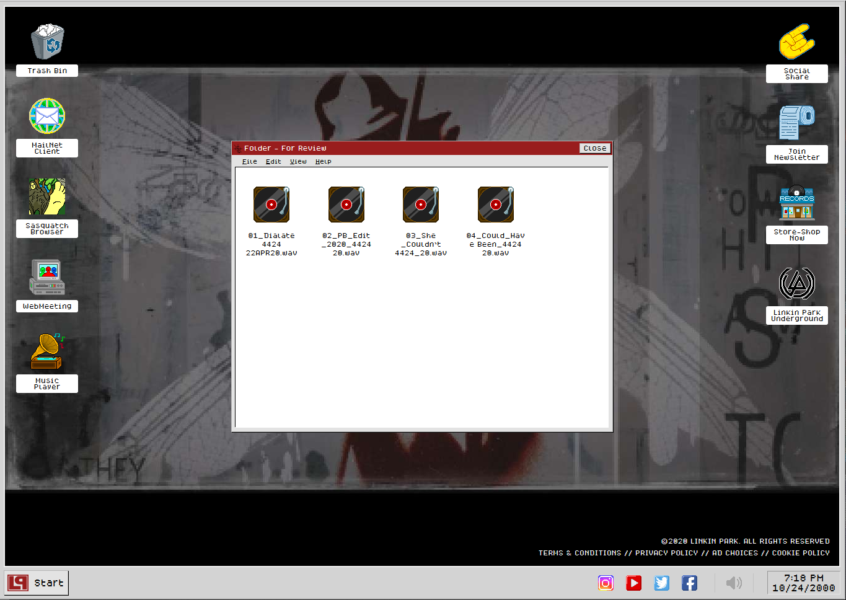This screenshot has height=600, width=846.
Task: Click the Join Newsletter label
Action: coord(797,154)
